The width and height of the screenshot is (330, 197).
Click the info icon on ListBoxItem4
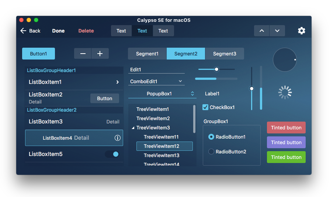point(118,138)
